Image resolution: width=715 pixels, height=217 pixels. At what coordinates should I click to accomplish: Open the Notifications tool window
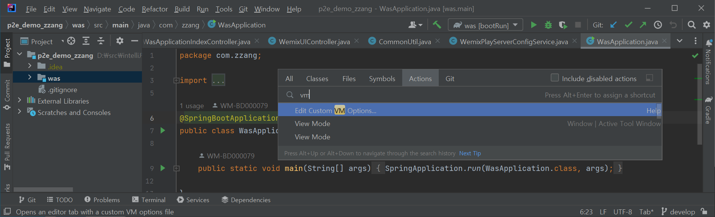tap(709, 61)
